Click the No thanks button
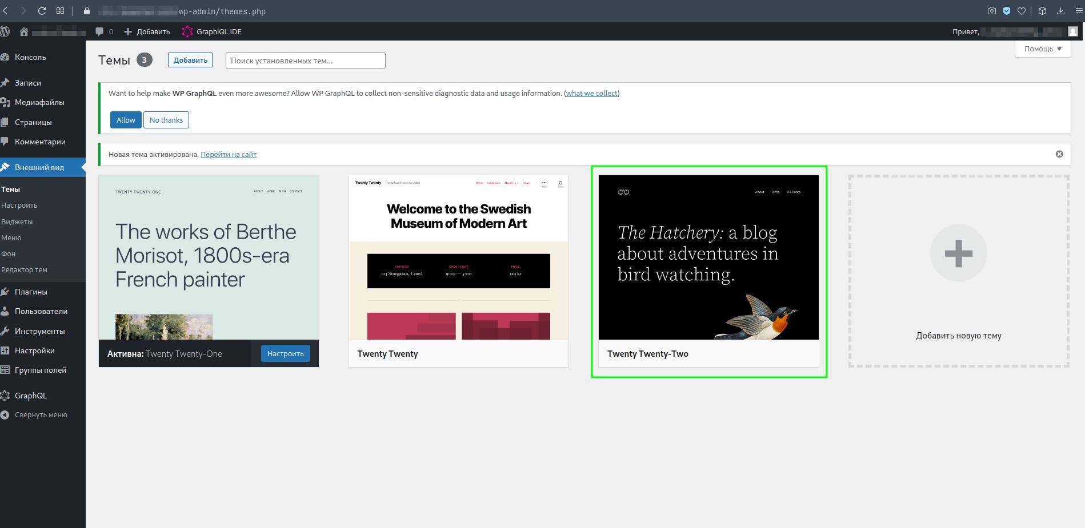 (x=166, y=120)
